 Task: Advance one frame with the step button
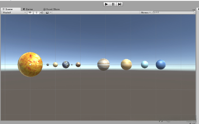click(x=119, y=4)
